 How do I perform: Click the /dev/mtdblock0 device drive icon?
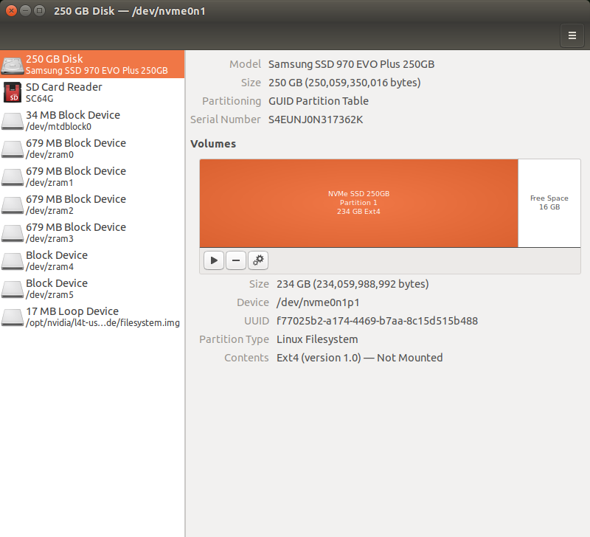[13, 120]
